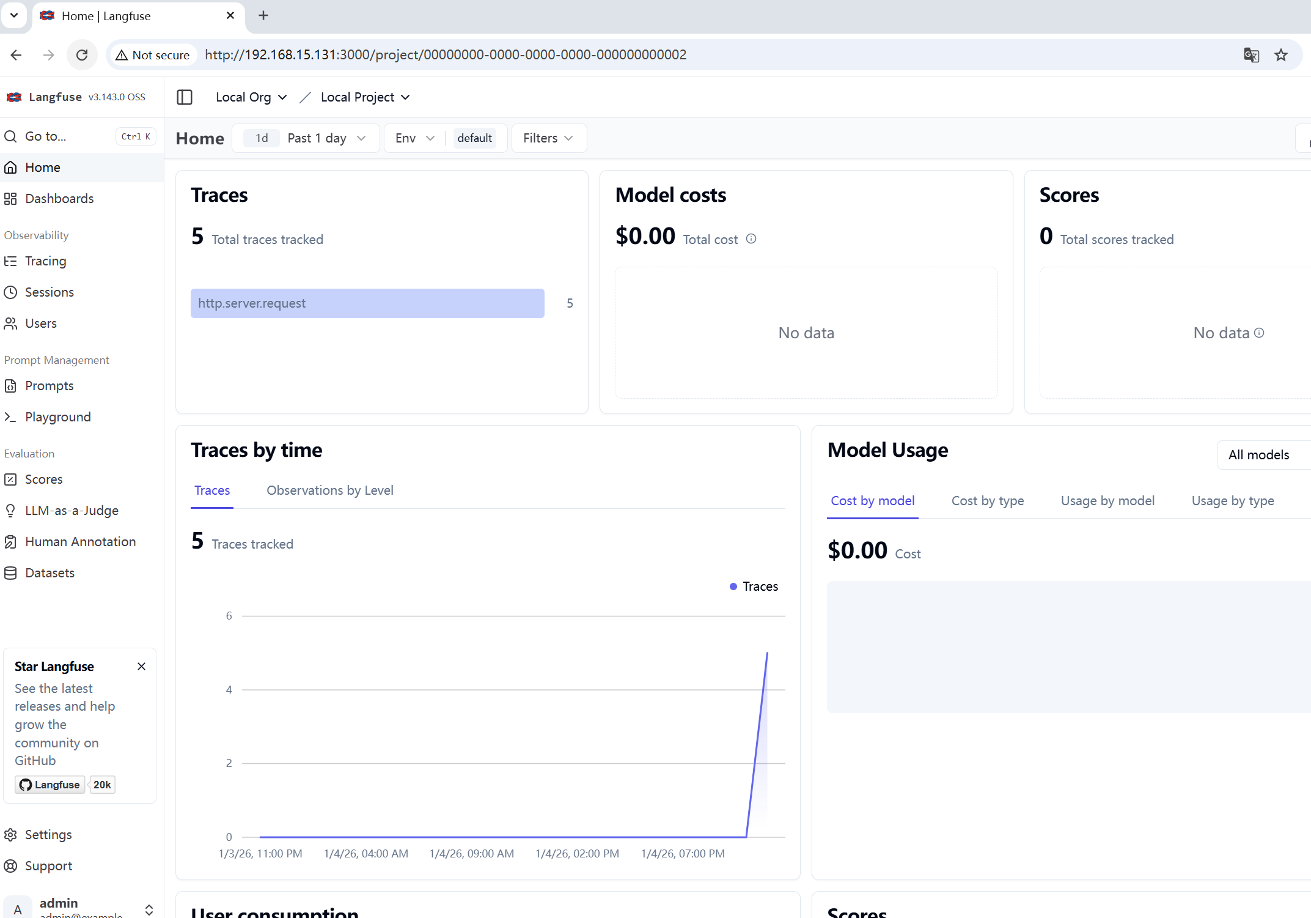Switch to Observations by Level tab
Image resolution: width=1311 pixels, height=918 pixels.
(x=330, y=490)
